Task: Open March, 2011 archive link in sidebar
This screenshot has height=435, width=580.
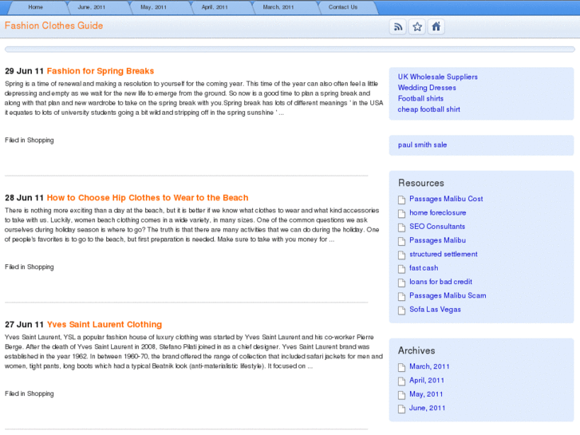Action: click(429, 366)
